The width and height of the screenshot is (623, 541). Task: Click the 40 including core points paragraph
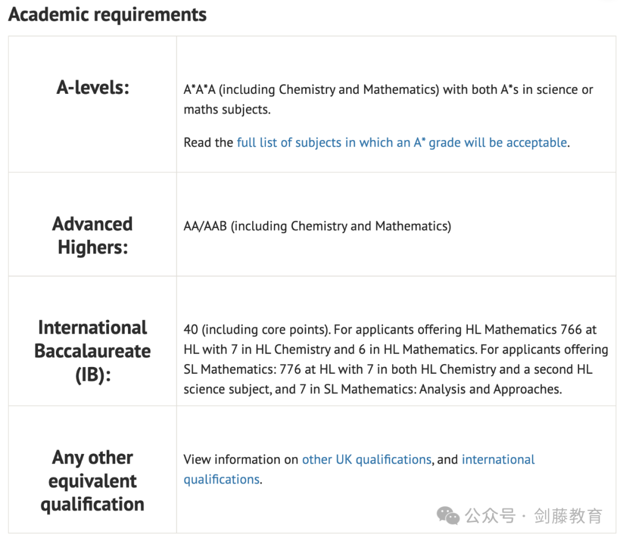[x=396, y=359]
